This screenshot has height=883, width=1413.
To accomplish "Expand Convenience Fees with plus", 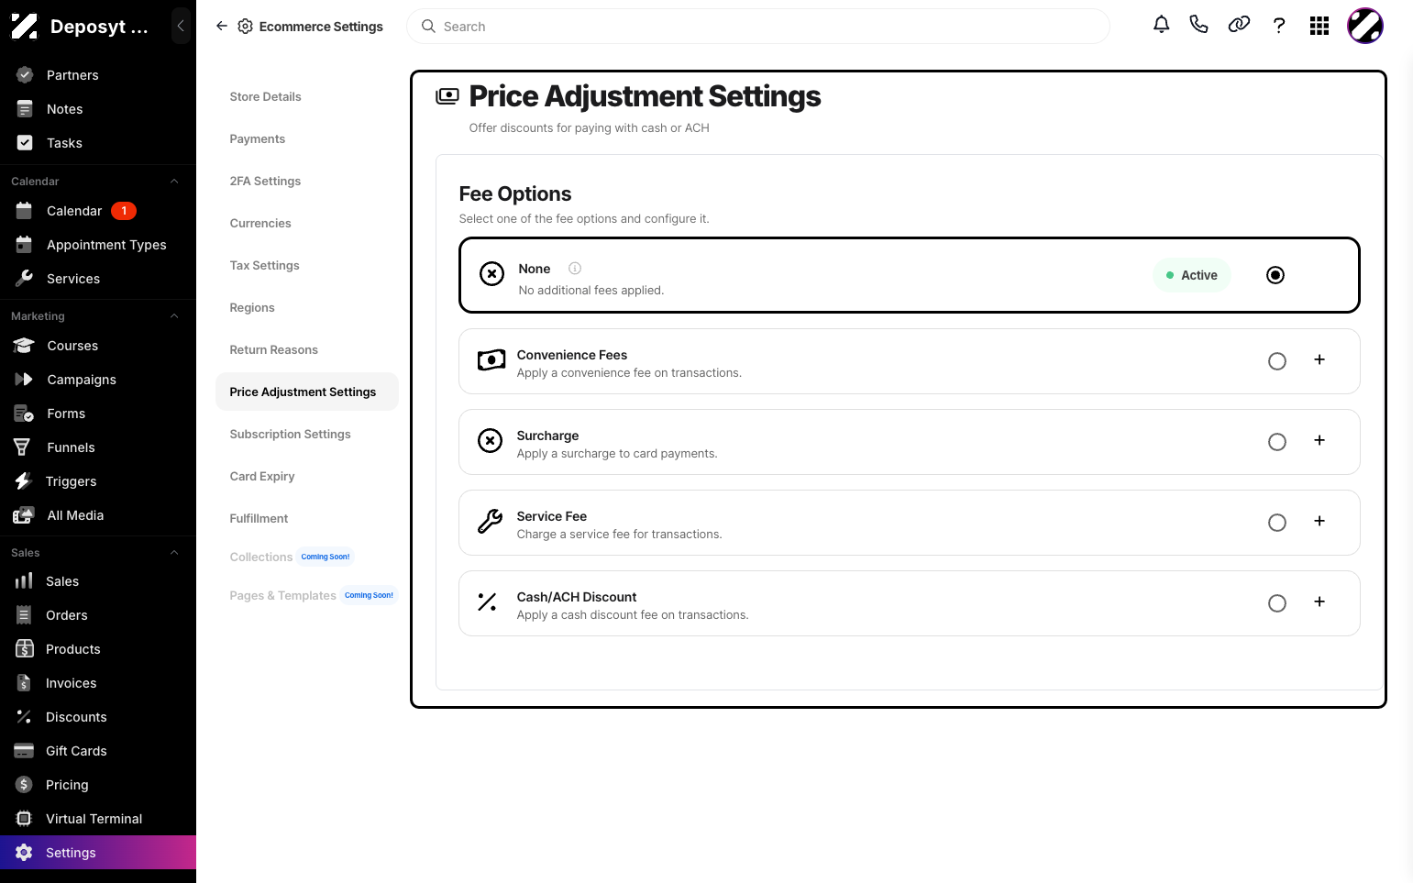I will [1319, 360].
